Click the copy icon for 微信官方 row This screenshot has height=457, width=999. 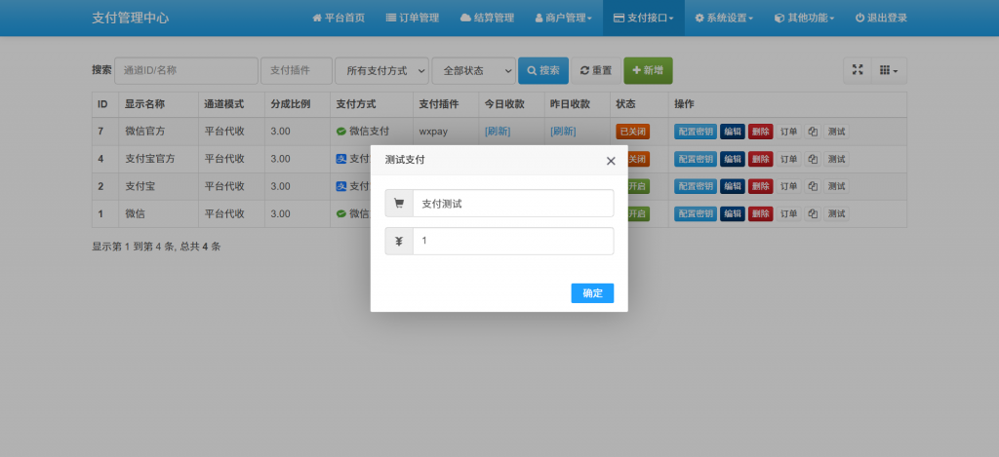click(813, 132)
